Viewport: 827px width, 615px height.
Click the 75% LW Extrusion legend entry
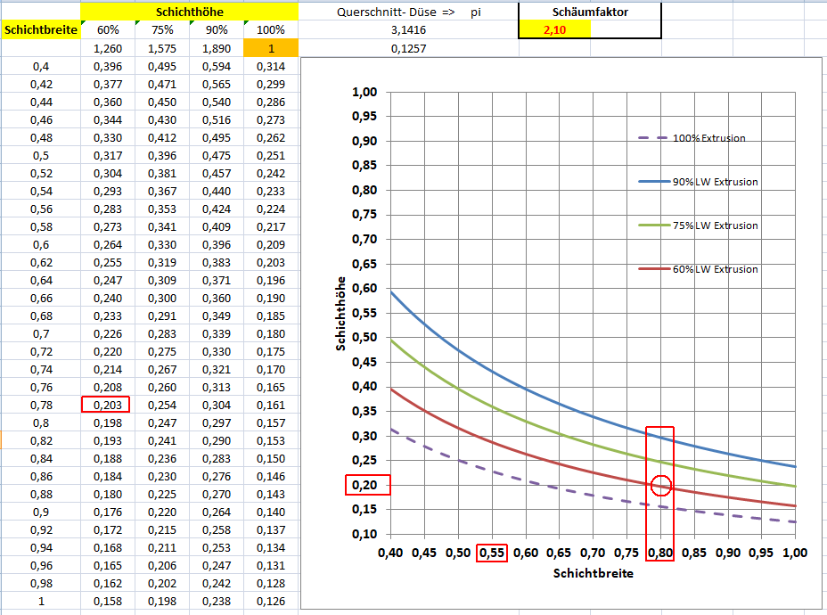[x=698, y=225]
